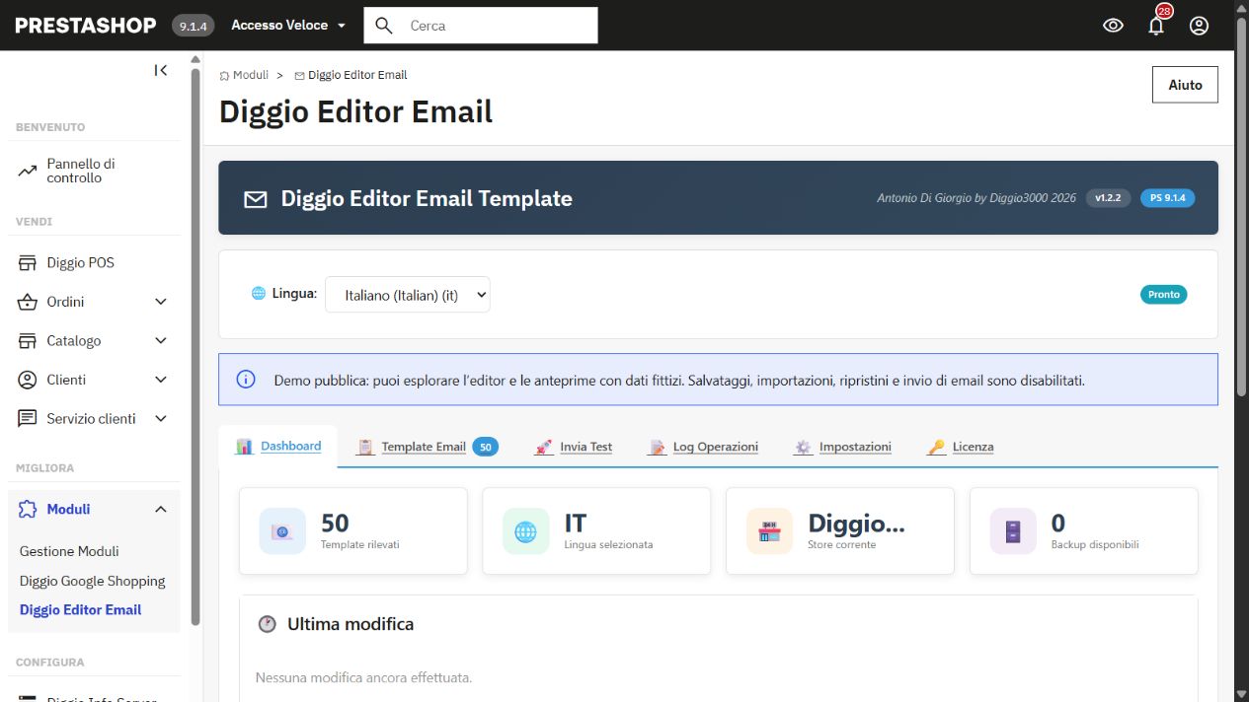Click the Servizio clienti chat icon
1249x702 pixels.
pos(28,419)
